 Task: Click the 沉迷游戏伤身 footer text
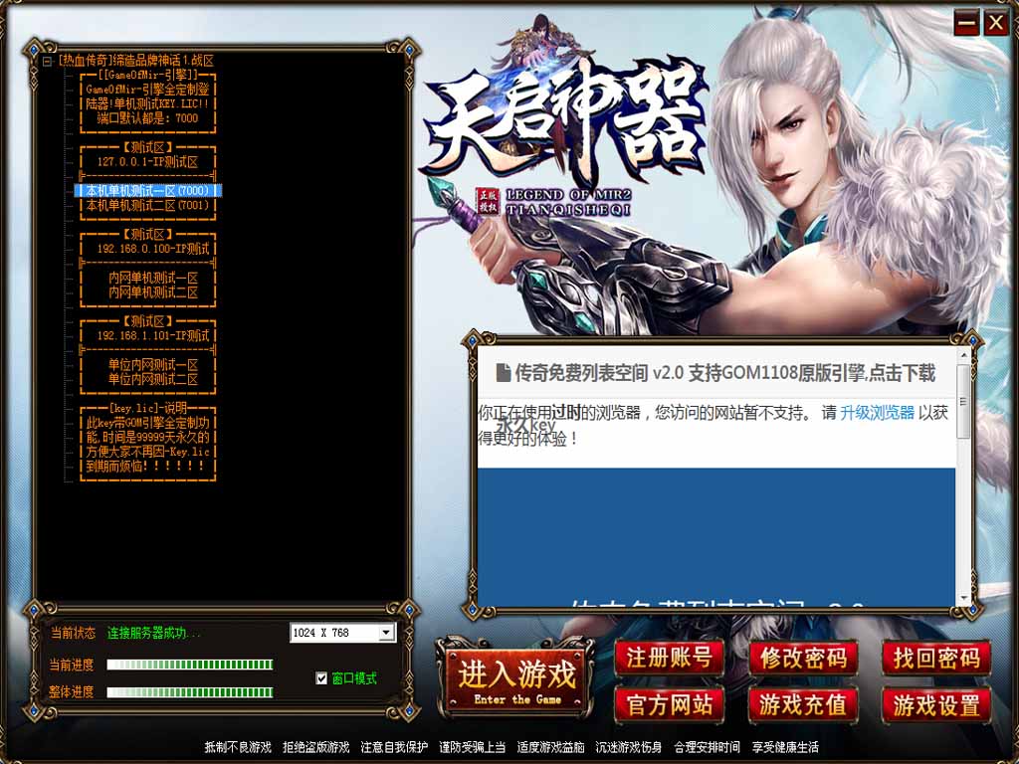[629, 748]
